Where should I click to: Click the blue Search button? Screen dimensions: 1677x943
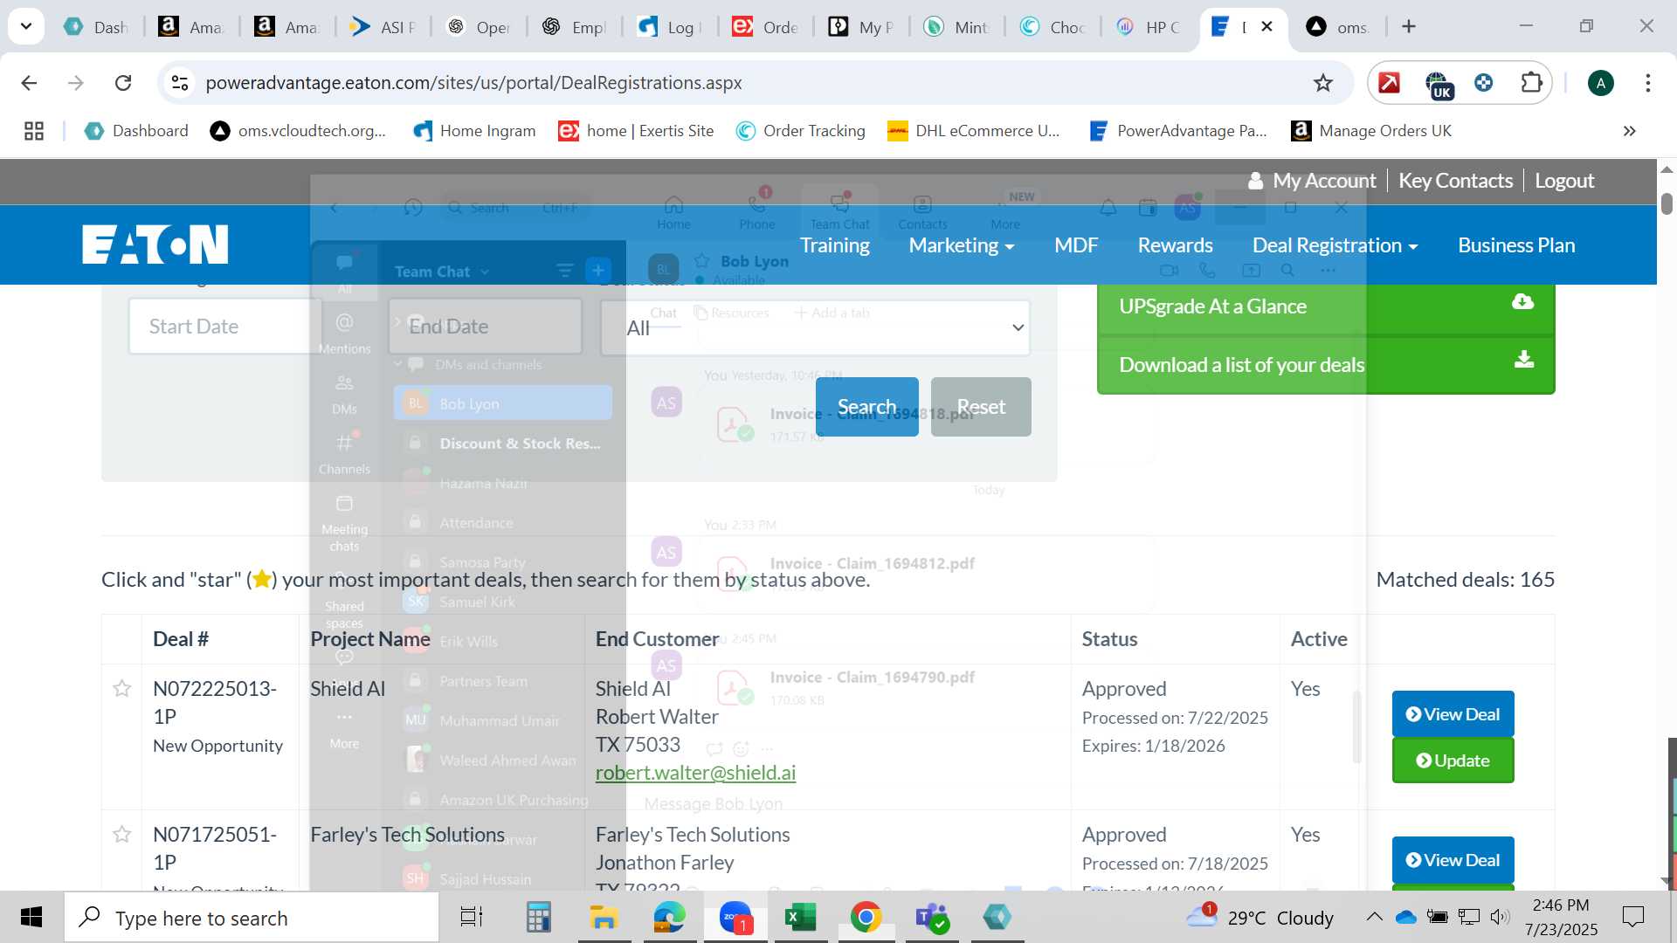click(866, 407)
